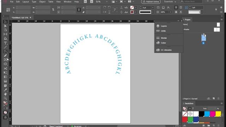Select the Hand tool
This screenshot has height=127, width=226.
click(x=5, y=94)
